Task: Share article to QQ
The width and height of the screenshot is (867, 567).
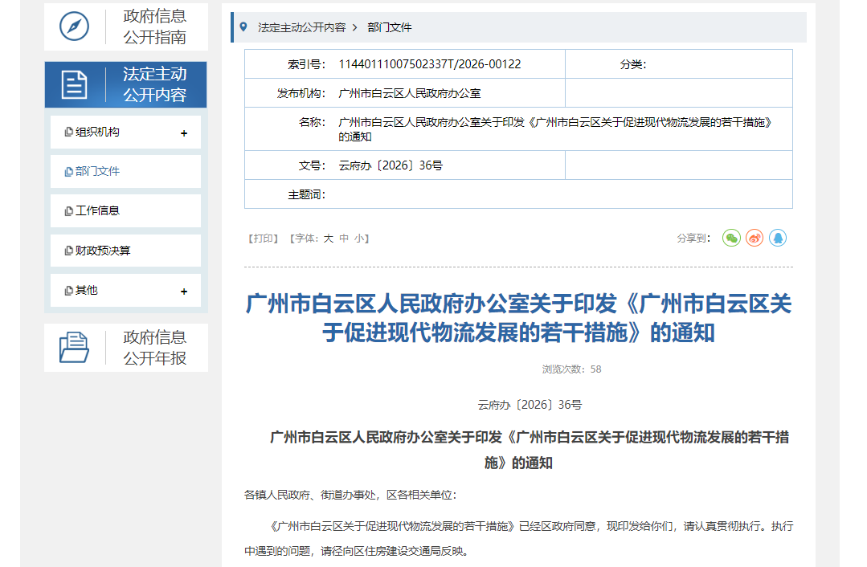Action: pyautogui.click(x=778, y=238)
